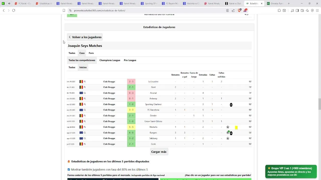321x180 pixels.
Task: Open the Grupo VIP 3 en 1 banner
Action: click(x=291, y=171)
